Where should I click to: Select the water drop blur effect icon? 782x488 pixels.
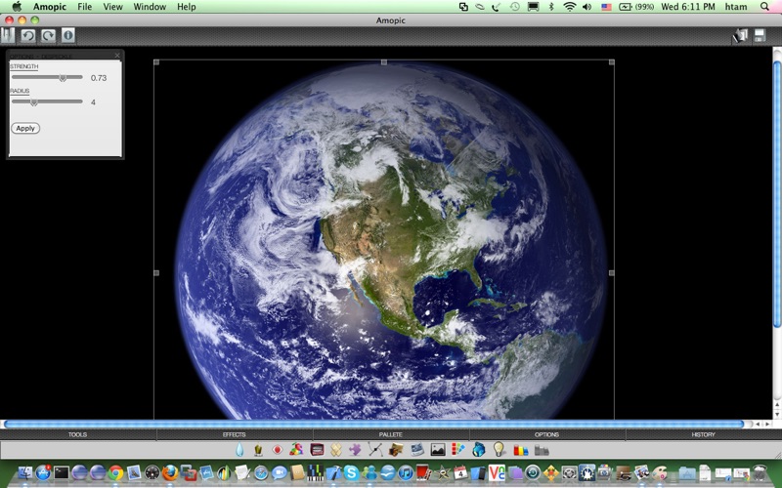pyautogui.click(x=239, y=450)
